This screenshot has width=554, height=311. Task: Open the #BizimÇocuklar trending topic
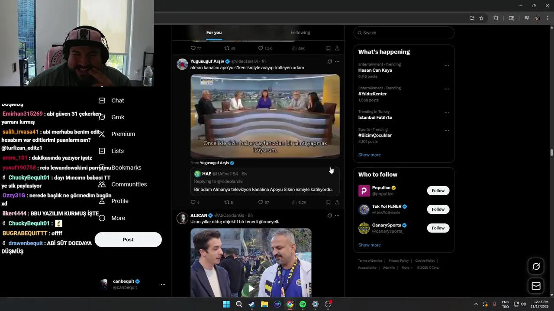tap(375, 135)
